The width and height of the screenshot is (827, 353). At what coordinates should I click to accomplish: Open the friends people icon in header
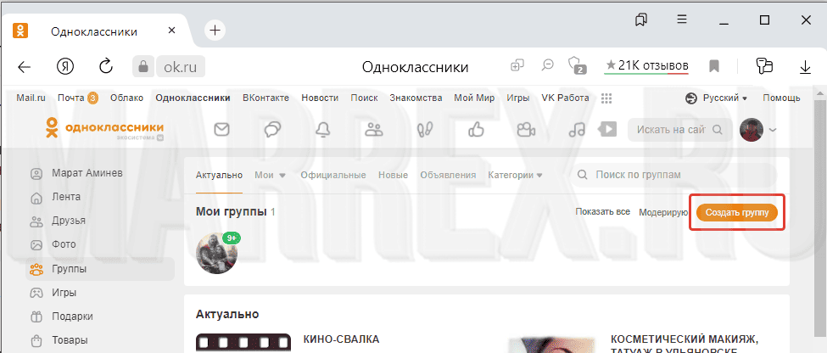point(373,129)
